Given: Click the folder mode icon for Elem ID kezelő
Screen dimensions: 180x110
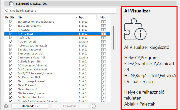Looking at the screenshot, I should (x=104, y=85).
